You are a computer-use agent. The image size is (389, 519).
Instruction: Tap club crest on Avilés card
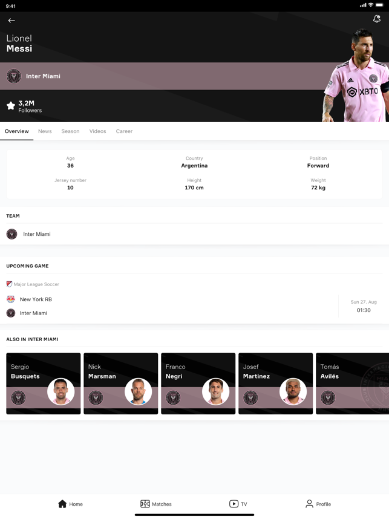[x=328, y=397]
